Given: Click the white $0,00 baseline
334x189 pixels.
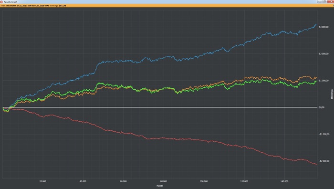Looking at the screenshot, I should click(160, 107).
